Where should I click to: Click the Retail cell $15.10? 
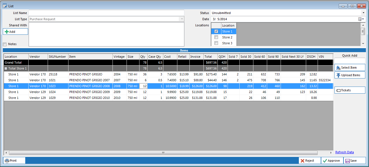pos(183,80)
